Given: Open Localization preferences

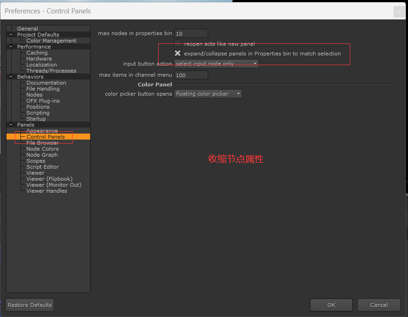Looking at the screenshot, I should click(x=41, y=65).
